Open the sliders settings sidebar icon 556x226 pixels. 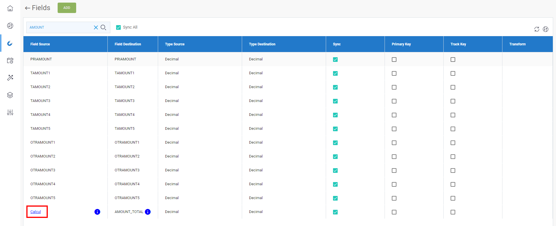coord(10,112)
